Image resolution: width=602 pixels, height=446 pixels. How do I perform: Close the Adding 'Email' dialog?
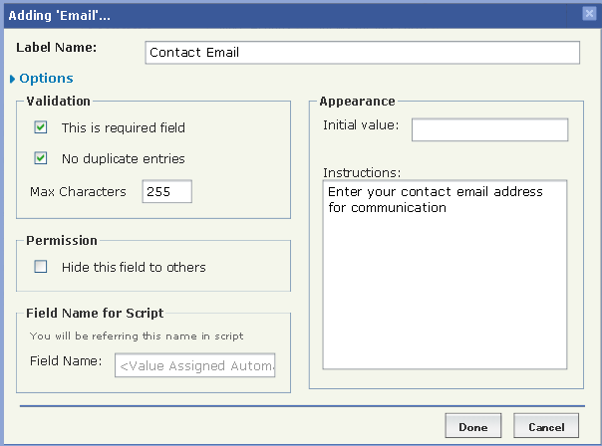pos(589,13)
